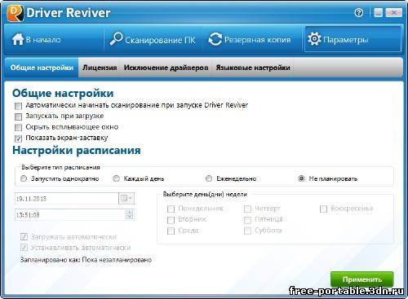This screenshot has width=408, height=299.
Task: Open Языковые настройки tab
Action: click(x=253, y=68)
